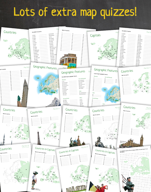Click the 'Lots of extra map quizzes!' heading
The image size is (151, 192).
click(x=75, y=12)
